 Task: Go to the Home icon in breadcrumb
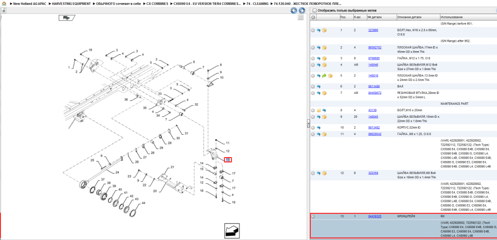4,3
